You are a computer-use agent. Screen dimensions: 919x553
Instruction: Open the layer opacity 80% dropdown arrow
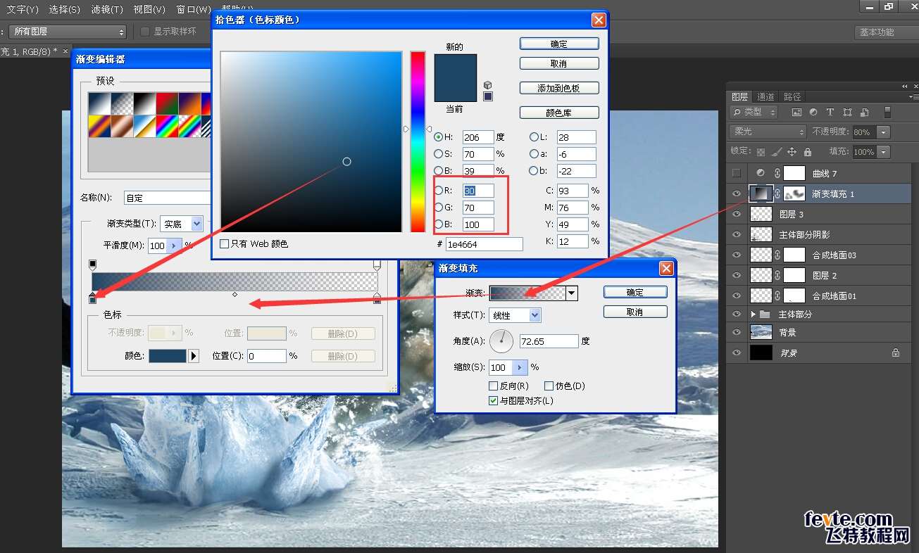884,132
